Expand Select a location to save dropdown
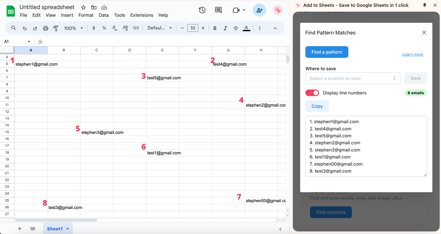The width and height of the screenshot is (441, 234). pos(352,78)
